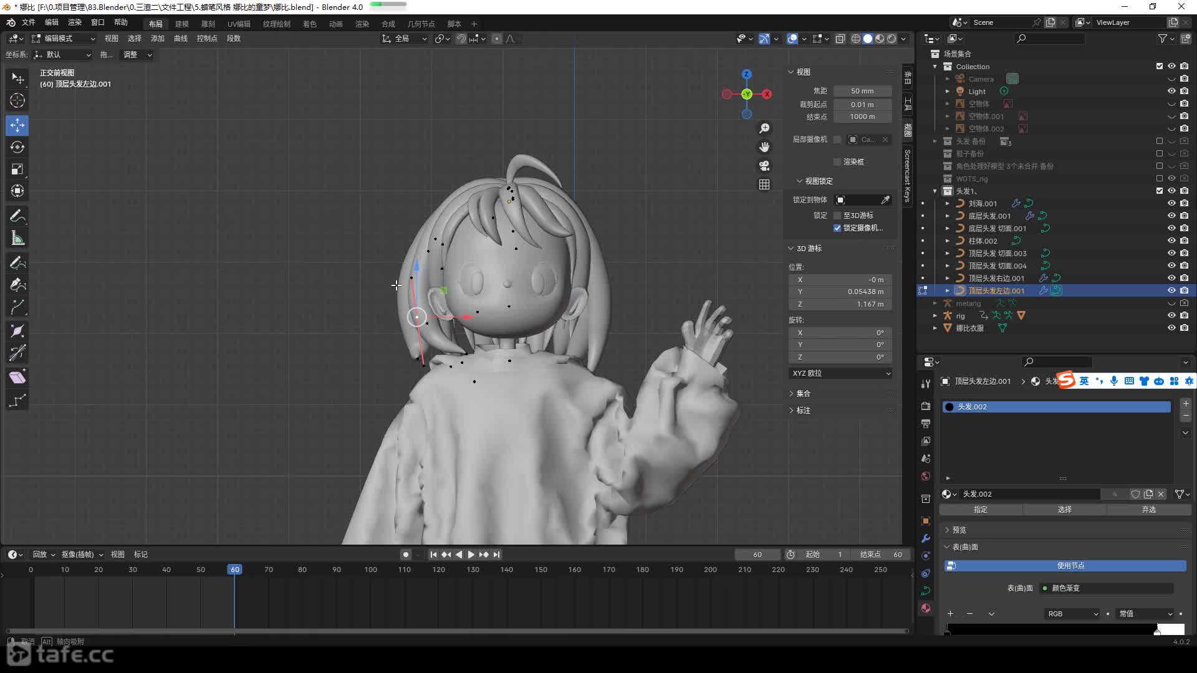Jump to the timeline start frame
This screenshot has width=1197, height=673.
click(x=433, y=555)
